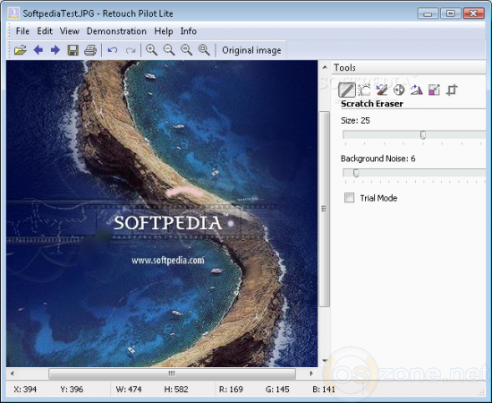492x403 pixels.
Task: Open the Info menu
Action: click(188, 31)
